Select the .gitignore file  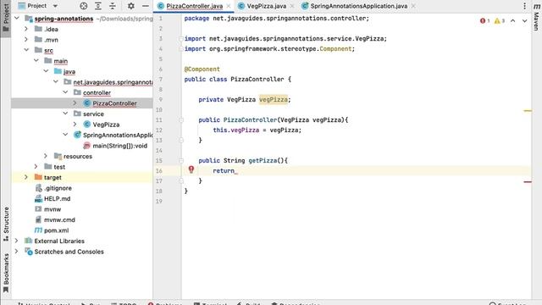58,188
